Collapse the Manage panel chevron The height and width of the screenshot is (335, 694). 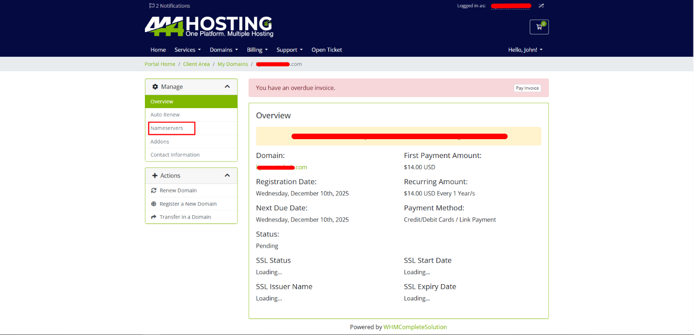[x=227, y=87]
